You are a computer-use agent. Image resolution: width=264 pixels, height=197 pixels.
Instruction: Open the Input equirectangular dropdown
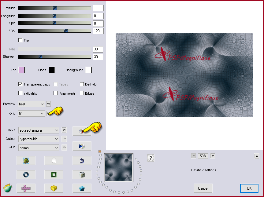click(x=39, y=130)
